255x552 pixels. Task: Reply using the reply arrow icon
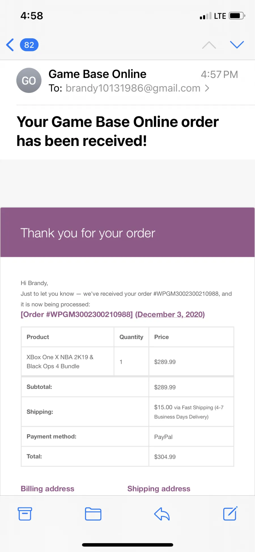click(x=162, y=514)
